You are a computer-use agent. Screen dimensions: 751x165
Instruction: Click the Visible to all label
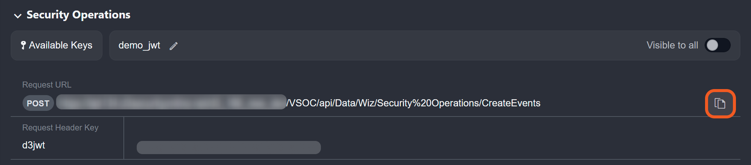click(x=672, y=45)
